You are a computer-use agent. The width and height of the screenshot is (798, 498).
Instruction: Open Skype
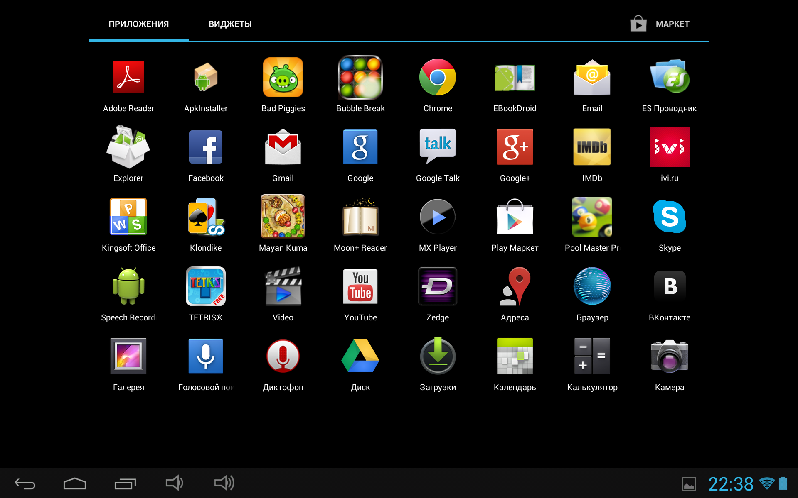(x=670, y=217)
